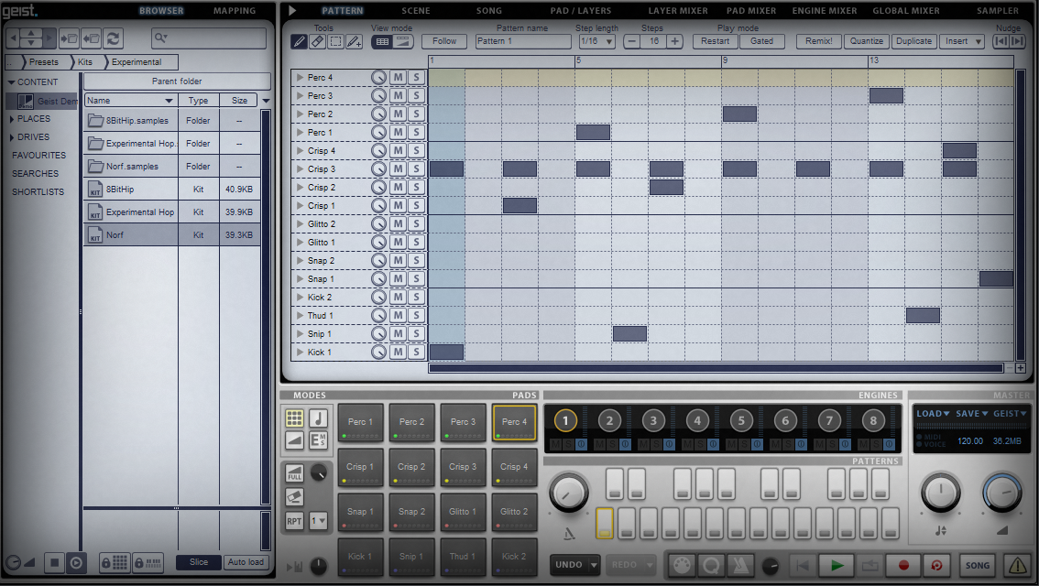Image resolution: width=1039 pixels, height=586 pixels.
Task: Open the SAVE menu in Master
Action: coord(971,414)
